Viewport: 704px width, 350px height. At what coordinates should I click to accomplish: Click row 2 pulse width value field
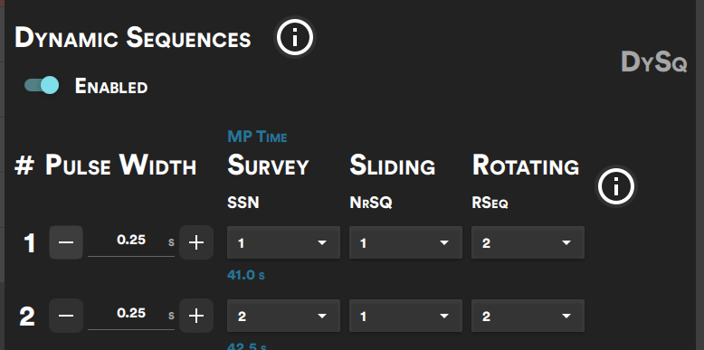131,315
